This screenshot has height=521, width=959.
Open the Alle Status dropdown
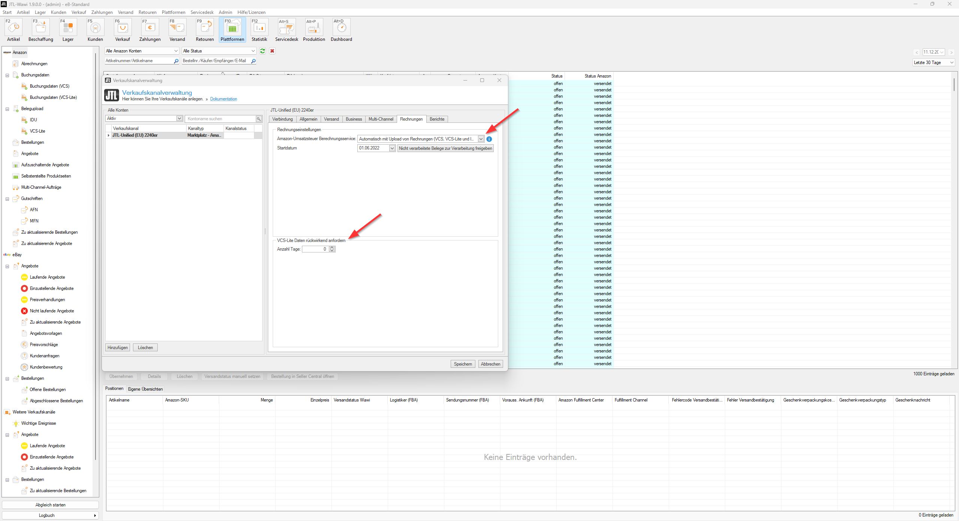[219, 51]
